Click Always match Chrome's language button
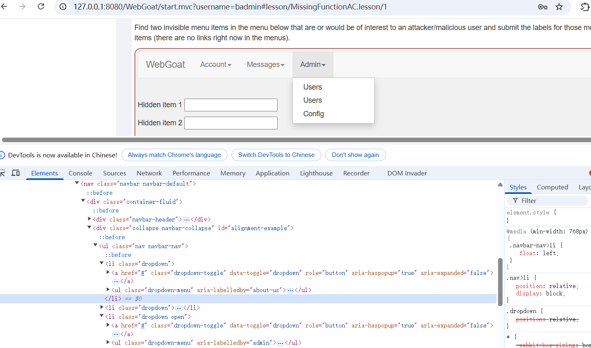 pyautogui.click(x=174, y=155)
